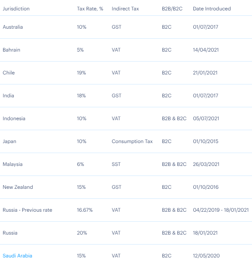Image resolution: width=252 pixels, height=267 pixels.
Task: Select New Zealand's 01/10/2016 date
Action: pos(206,187)
